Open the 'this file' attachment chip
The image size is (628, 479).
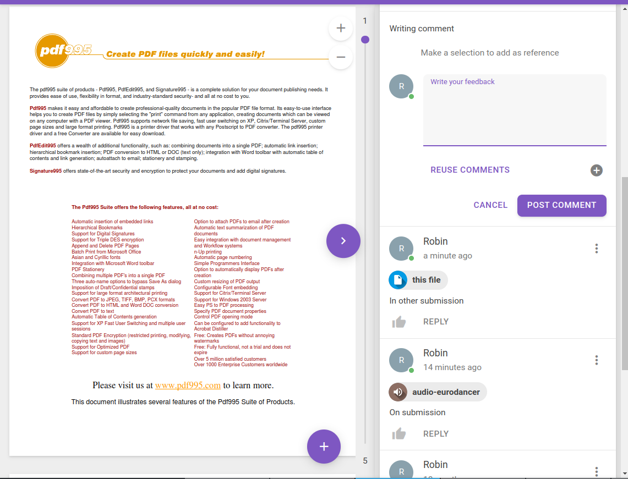click(x=418, y=280)
